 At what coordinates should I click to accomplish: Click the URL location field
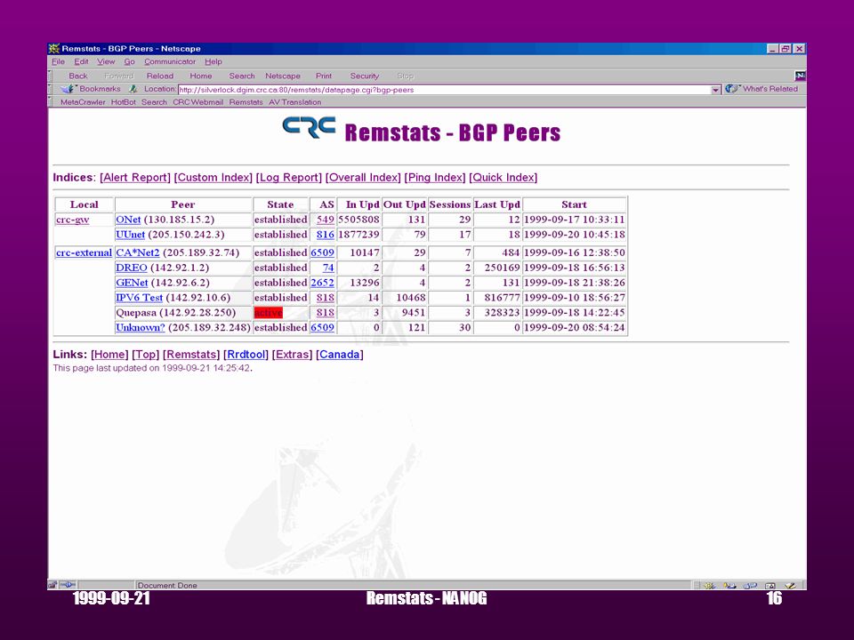tap(444, 90)
